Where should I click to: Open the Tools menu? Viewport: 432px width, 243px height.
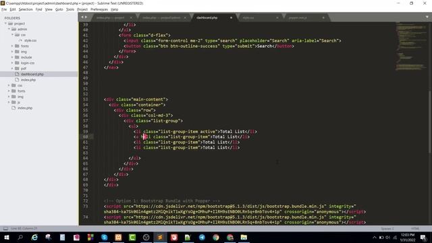coord(70,9)
